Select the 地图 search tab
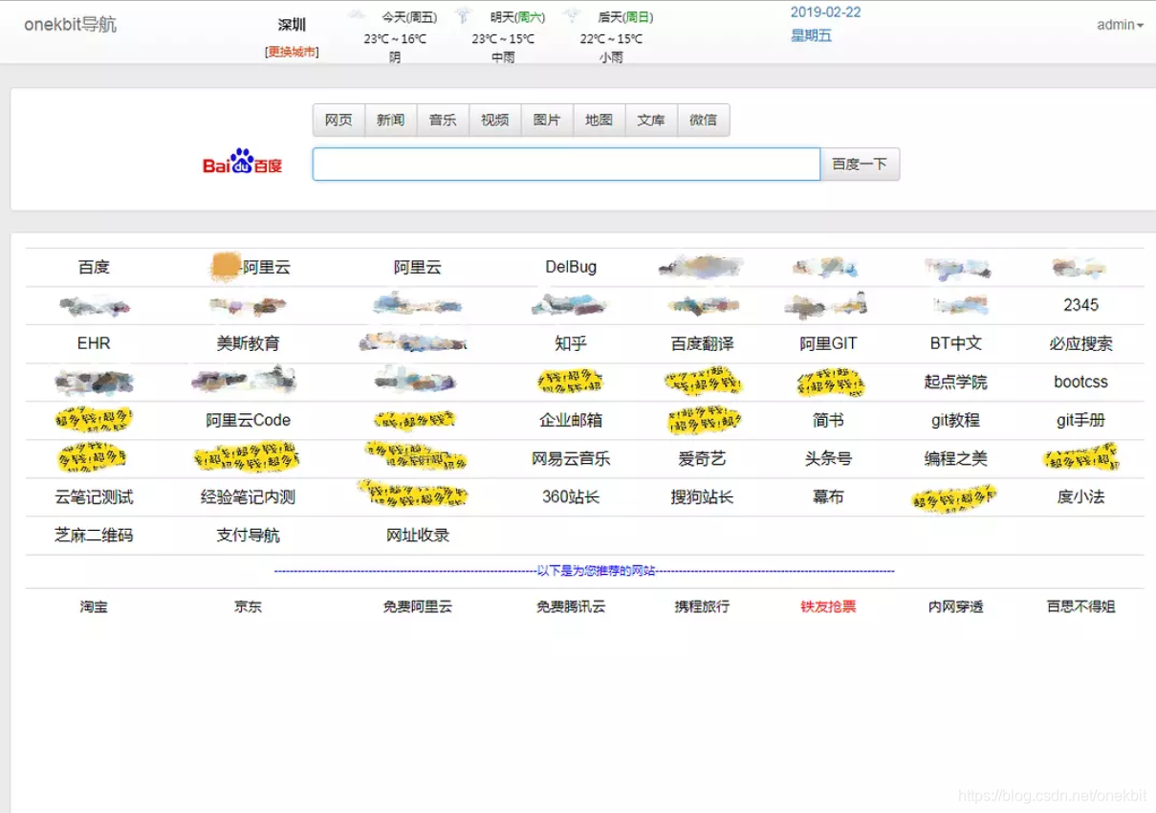The image size is (1156, 813). 599,120
